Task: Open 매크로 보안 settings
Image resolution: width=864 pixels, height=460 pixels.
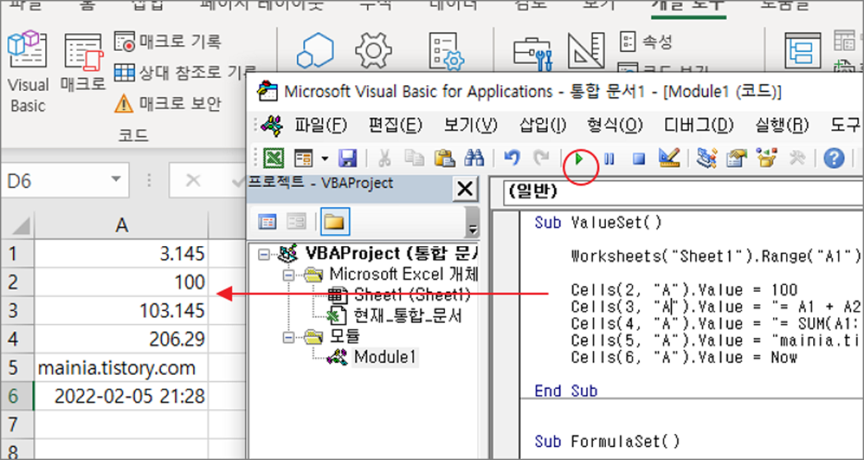Action: pyautogui.click(x=168, y=104)
